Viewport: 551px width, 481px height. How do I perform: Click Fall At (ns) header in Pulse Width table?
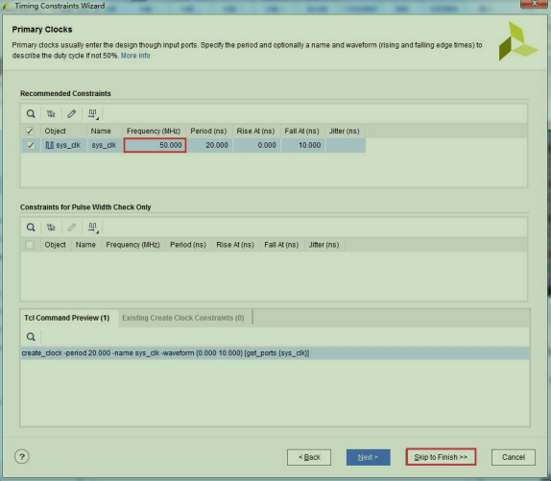pyautogui.click(x=281, y=245)
